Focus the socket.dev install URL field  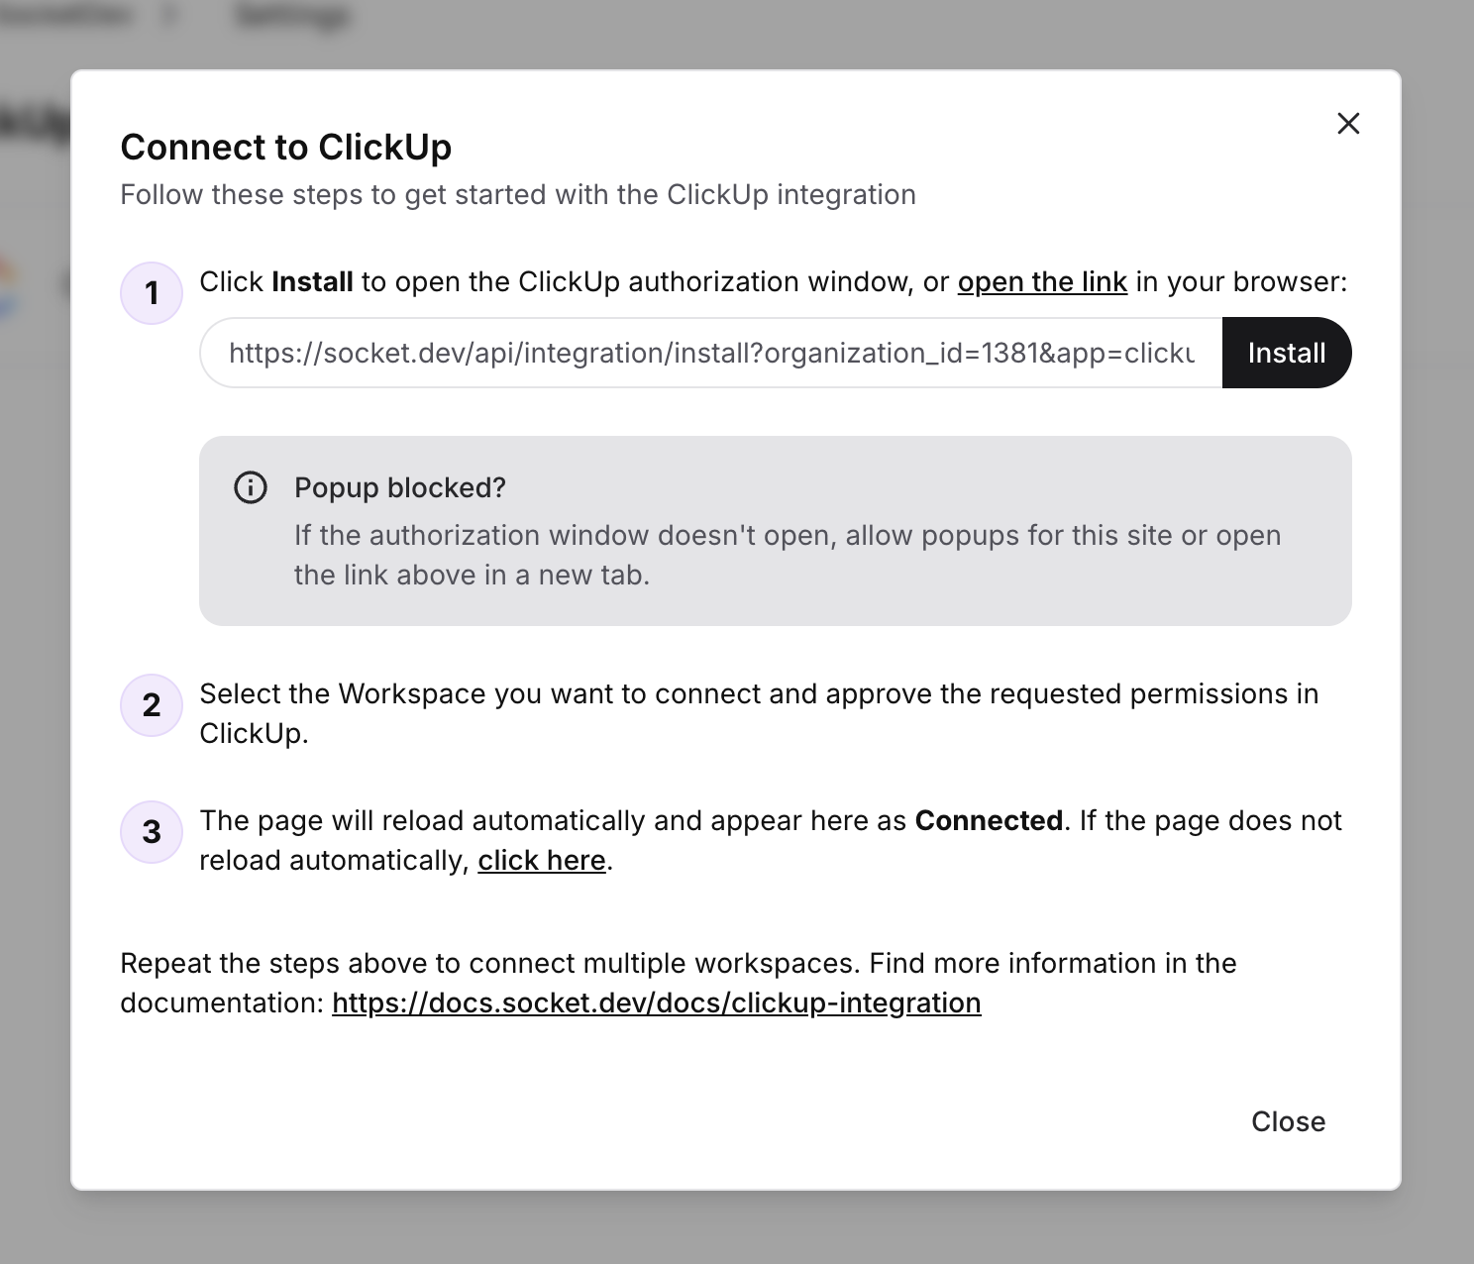click(711, 353)
